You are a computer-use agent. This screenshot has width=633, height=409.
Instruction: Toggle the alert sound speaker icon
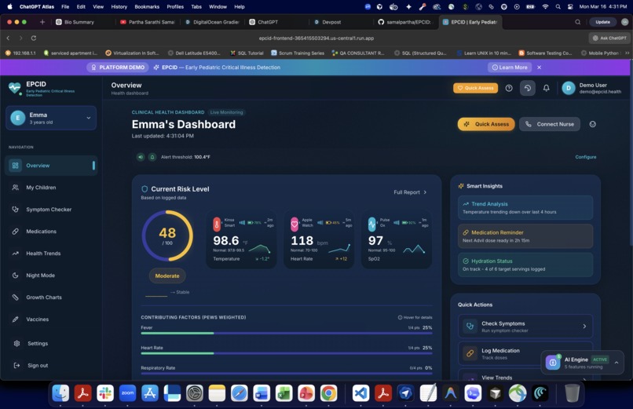(x=141, y=157)
